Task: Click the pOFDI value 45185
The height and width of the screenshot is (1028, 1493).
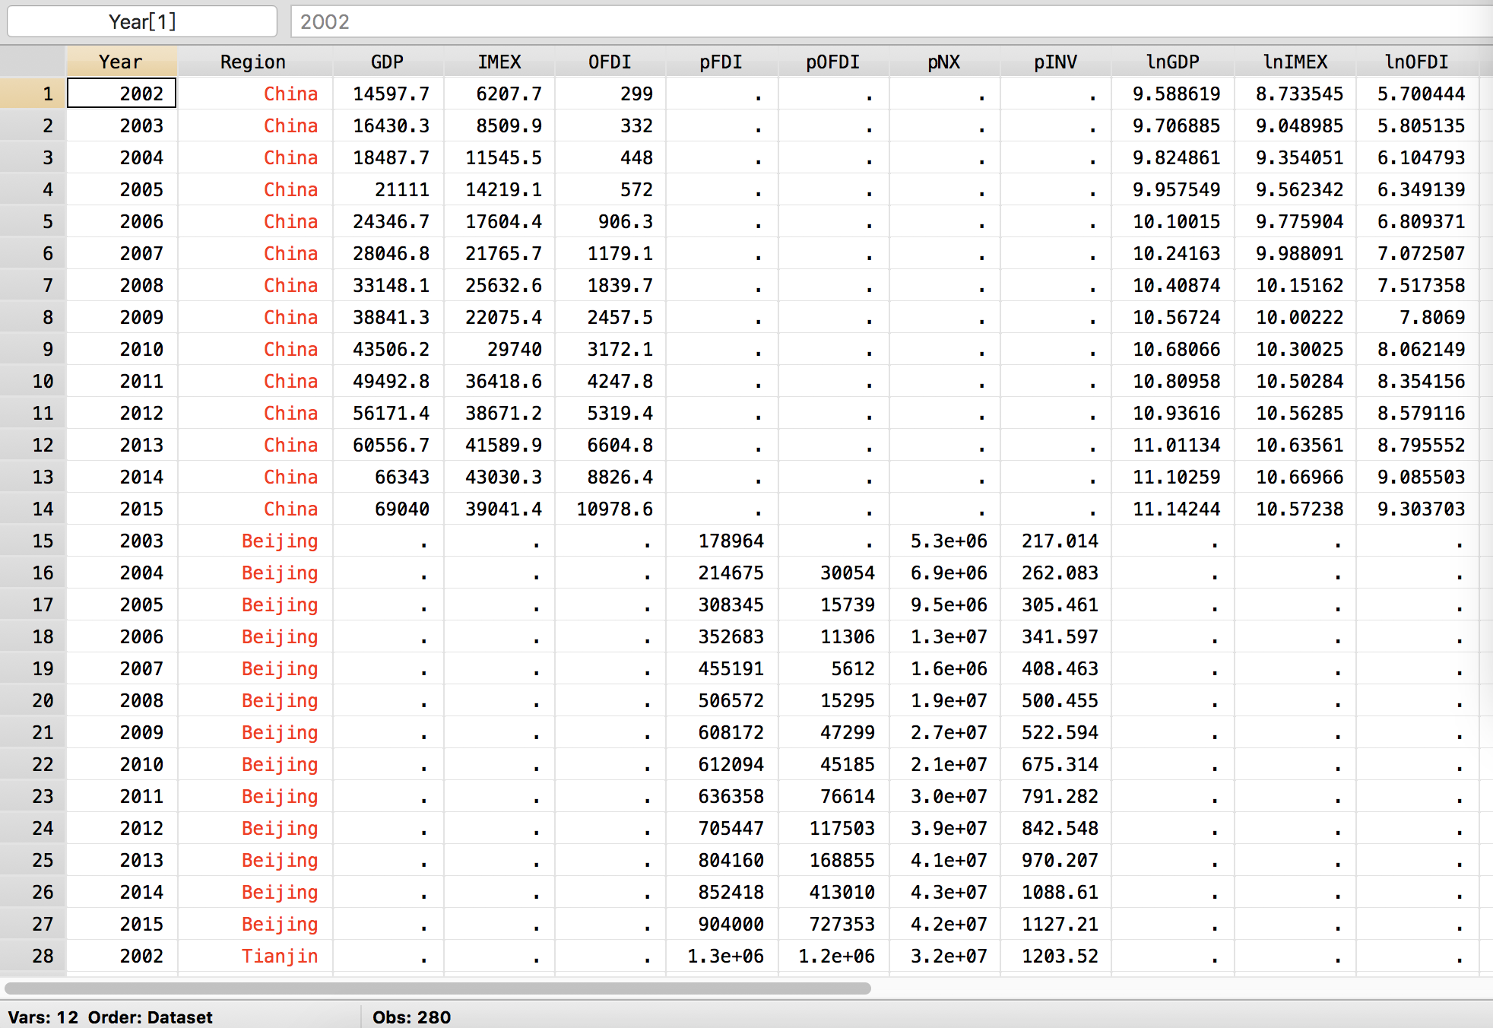Action: coord(847,764)
